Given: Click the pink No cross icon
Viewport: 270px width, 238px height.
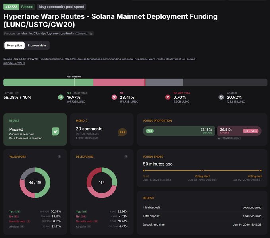Looking at the screenshot, I should pyautogui.click(x=114, y=97).
